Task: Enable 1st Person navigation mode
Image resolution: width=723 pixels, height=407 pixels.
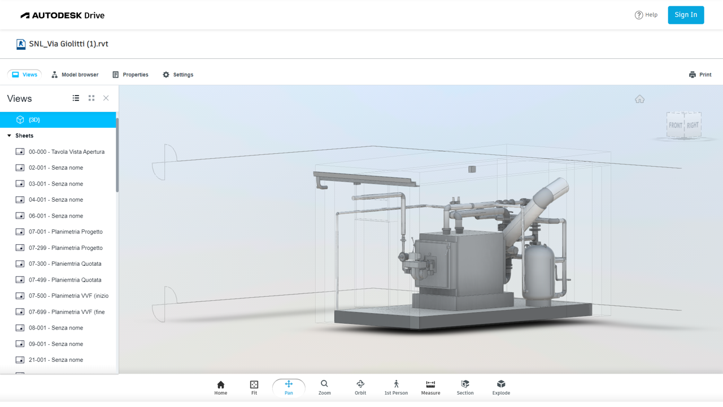Action: coord(396,387)
